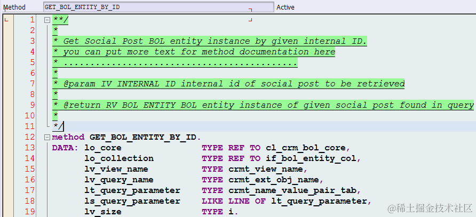Collapse the method block at line 12

[47, 137]
